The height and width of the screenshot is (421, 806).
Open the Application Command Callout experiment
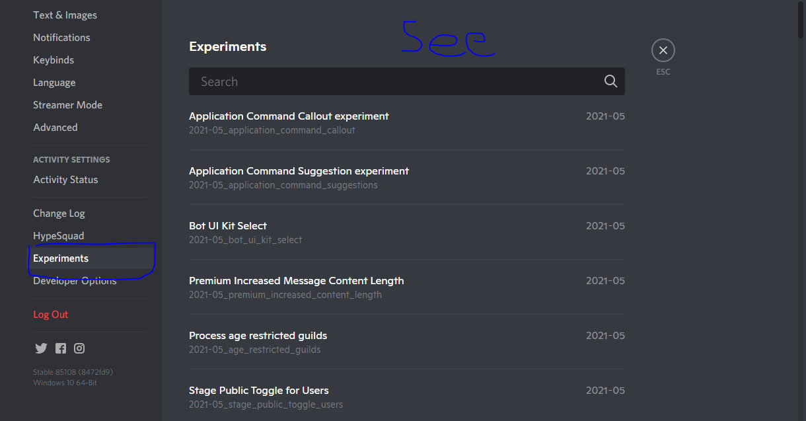click(x=289, y=116)
